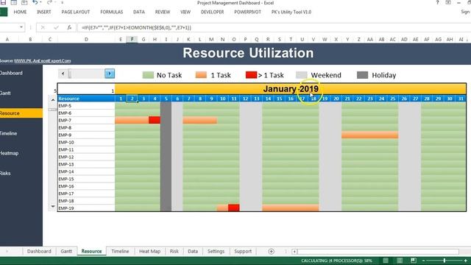Select the EMP-12 resource cell

(x=86, y=157)
